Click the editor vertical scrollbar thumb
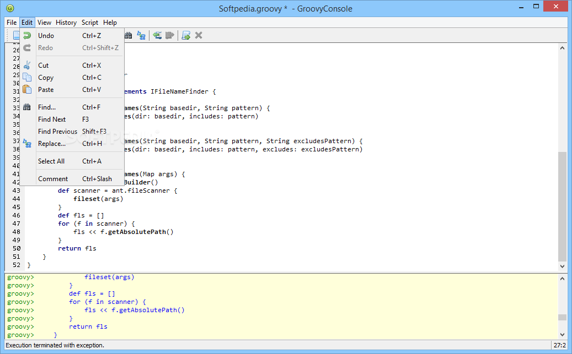This screenshot has height=354, width=572. [562, 206]
